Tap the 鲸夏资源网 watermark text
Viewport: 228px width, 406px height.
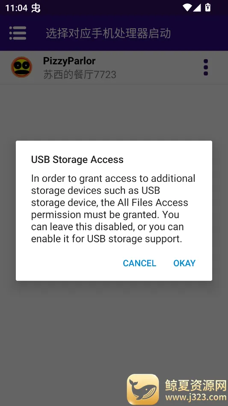coord(196,385)
